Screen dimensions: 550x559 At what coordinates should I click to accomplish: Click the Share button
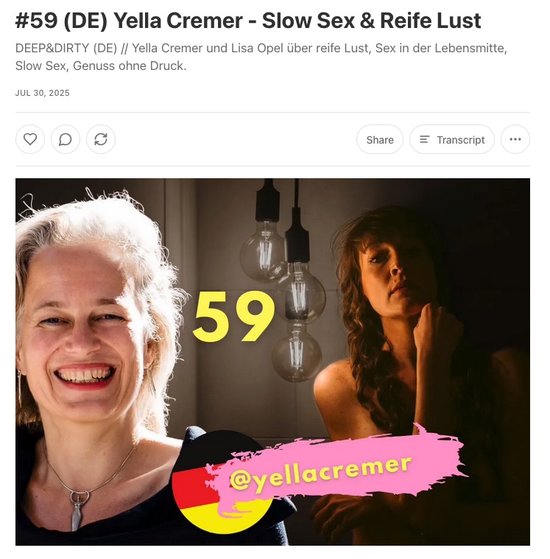pyautogui.click(x=380, y=139)
